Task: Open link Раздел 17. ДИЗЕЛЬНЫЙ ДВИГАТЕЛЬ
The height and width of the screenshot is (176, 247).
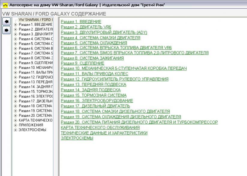Action: click(x=95, y=106)
